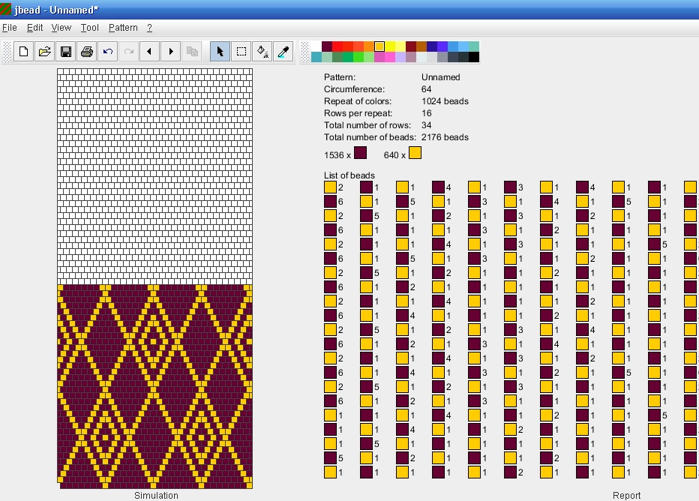Click the pattern name Unnamed in info panel
Screen dimensions: 699x501
pyautogui.click(x=440, y=77)
